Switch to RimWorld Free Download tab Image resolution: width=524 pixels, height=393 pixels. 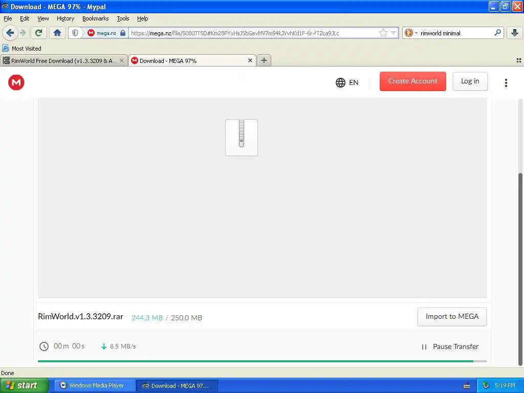click(x=63, y=60)
